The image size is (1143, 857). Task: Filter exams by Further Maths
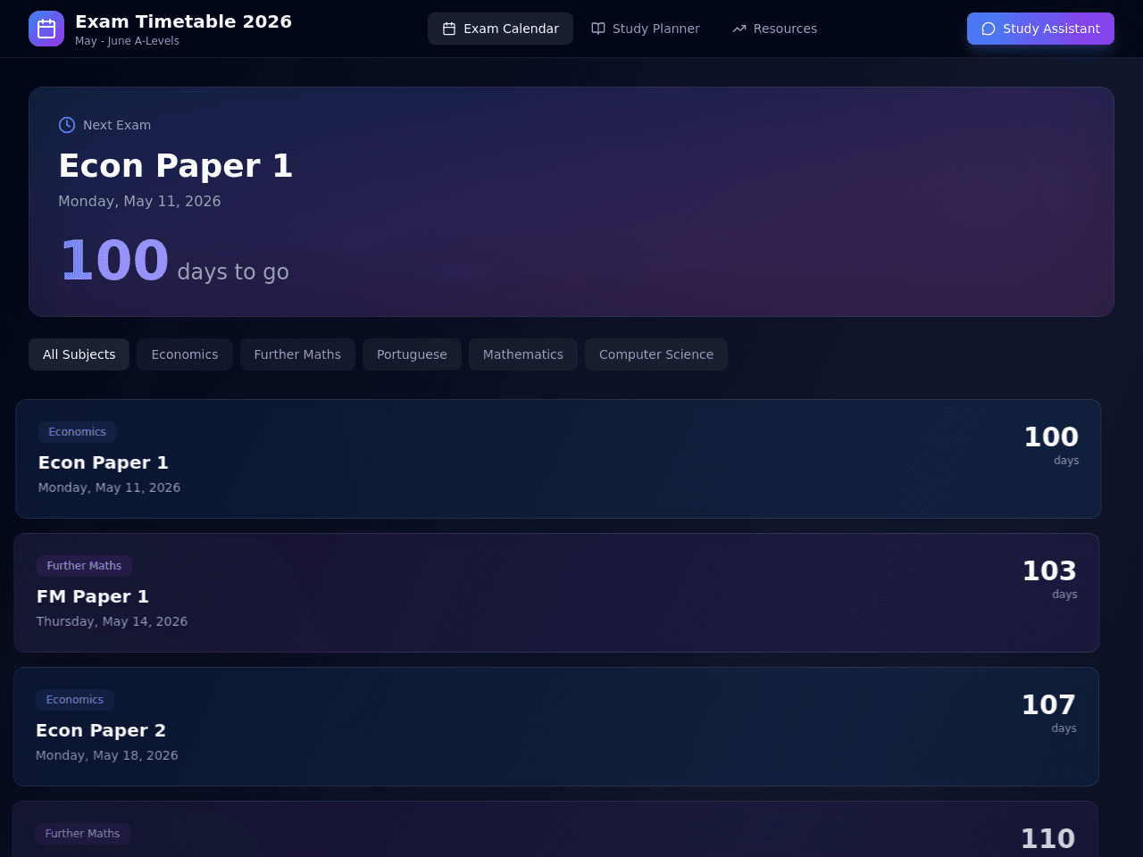[x=297, y=354]
